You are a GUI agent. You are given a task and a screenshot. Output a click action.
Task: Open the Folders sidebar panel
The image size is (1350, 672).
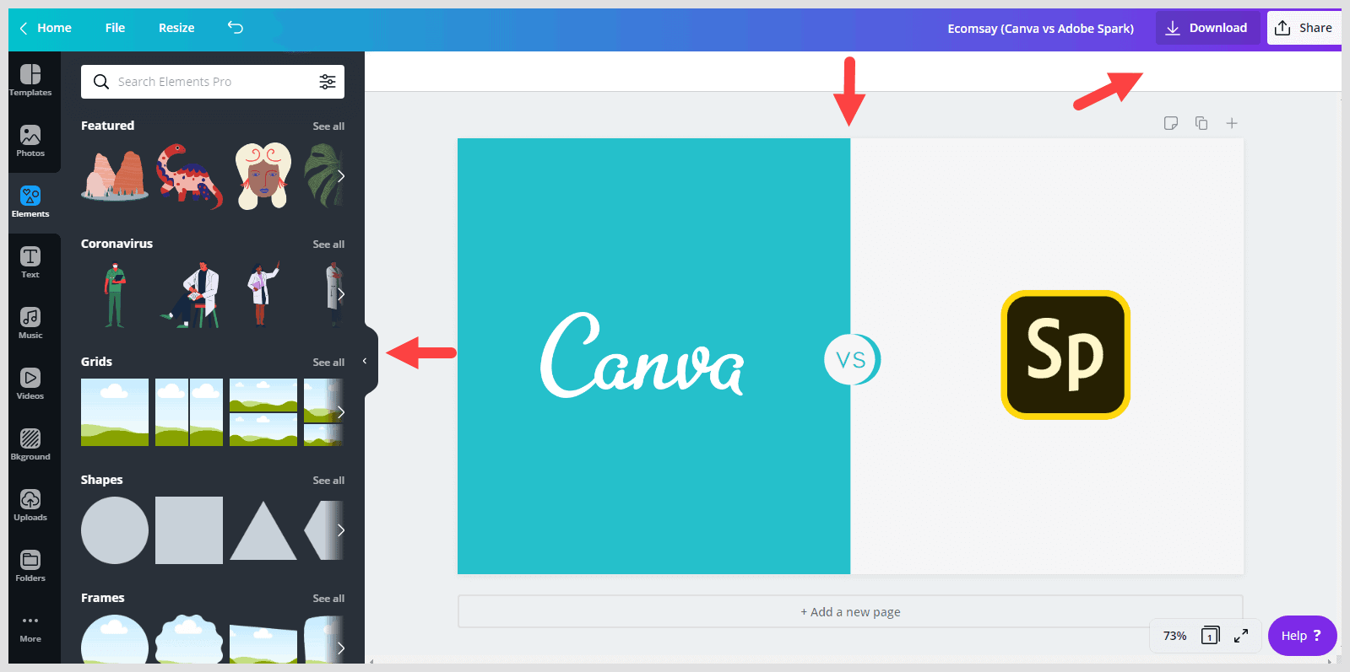pos(30,567)
